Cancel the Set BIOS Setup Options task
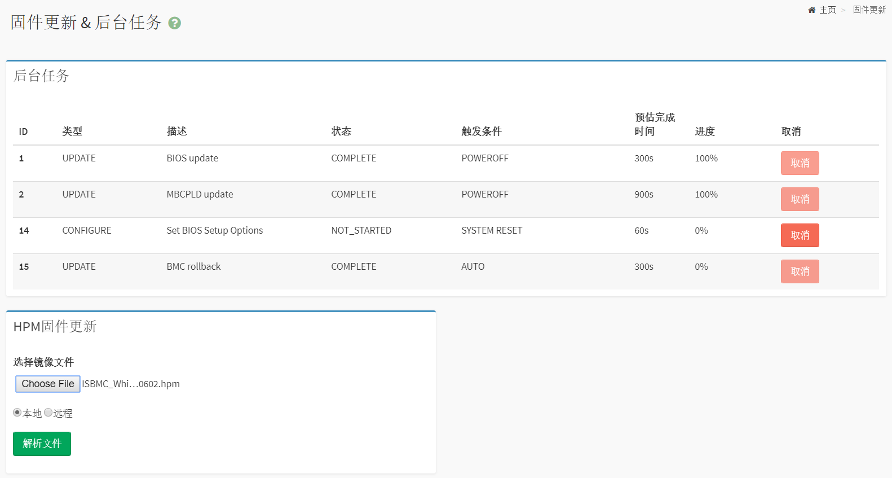892x478 pixels. (800, 235)
